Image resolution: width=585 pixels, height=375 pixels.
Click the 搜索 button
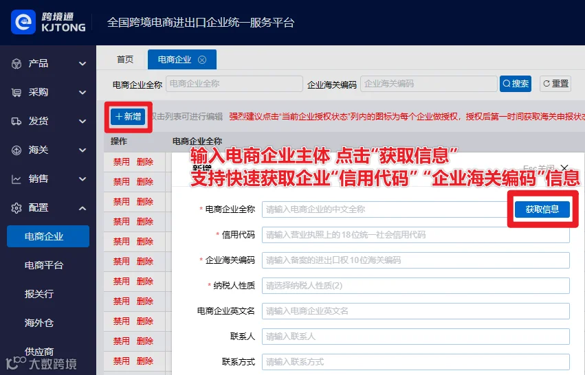tap(516, 84)
